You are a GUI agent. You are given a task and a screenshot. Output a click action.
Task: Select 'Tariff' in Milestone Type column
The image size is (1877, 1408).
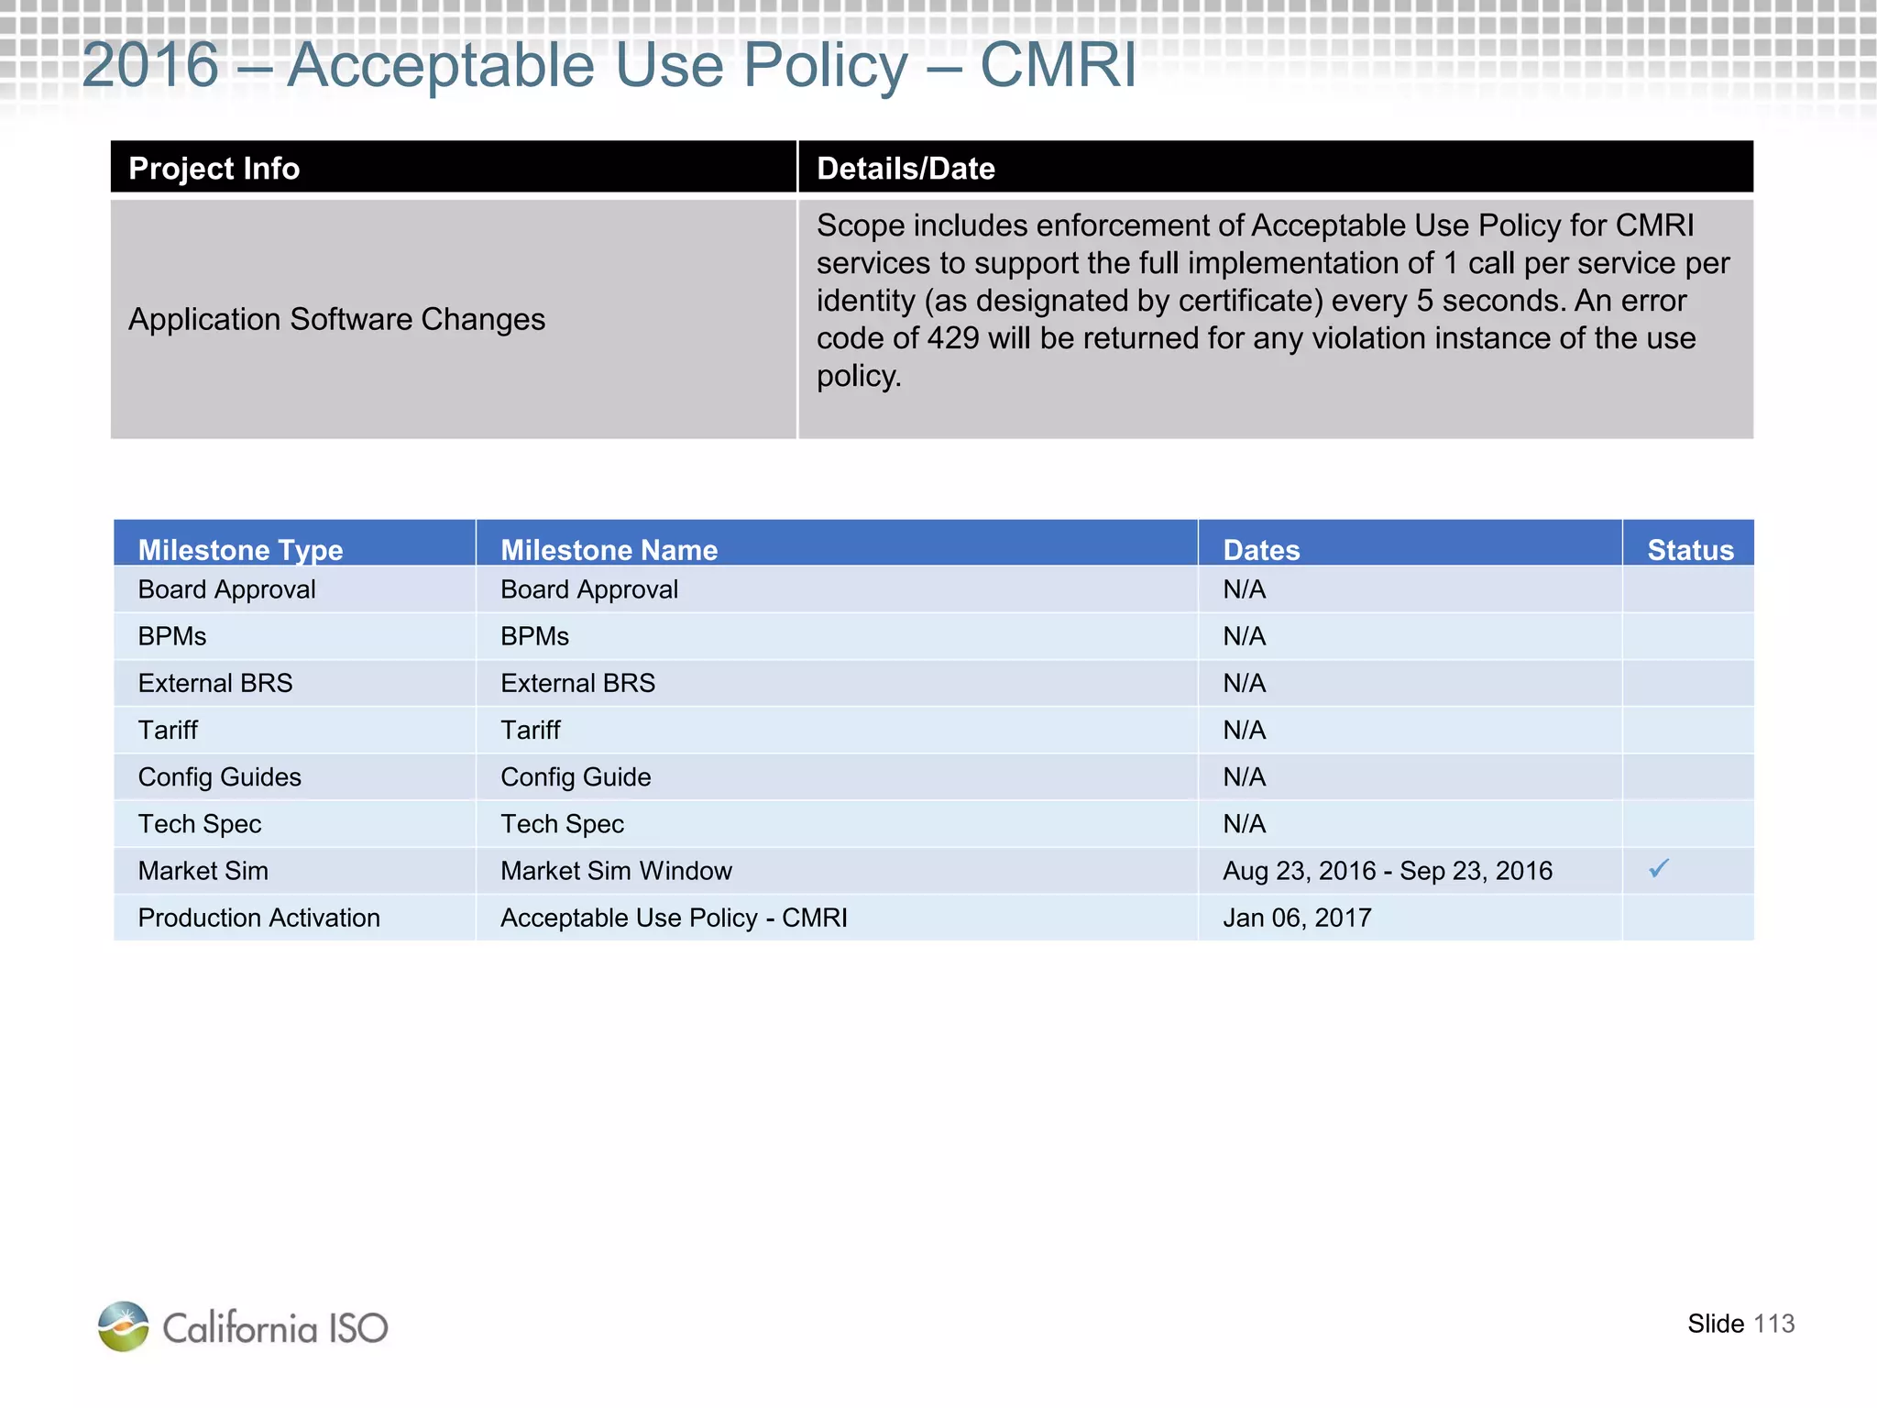(168, 730)
